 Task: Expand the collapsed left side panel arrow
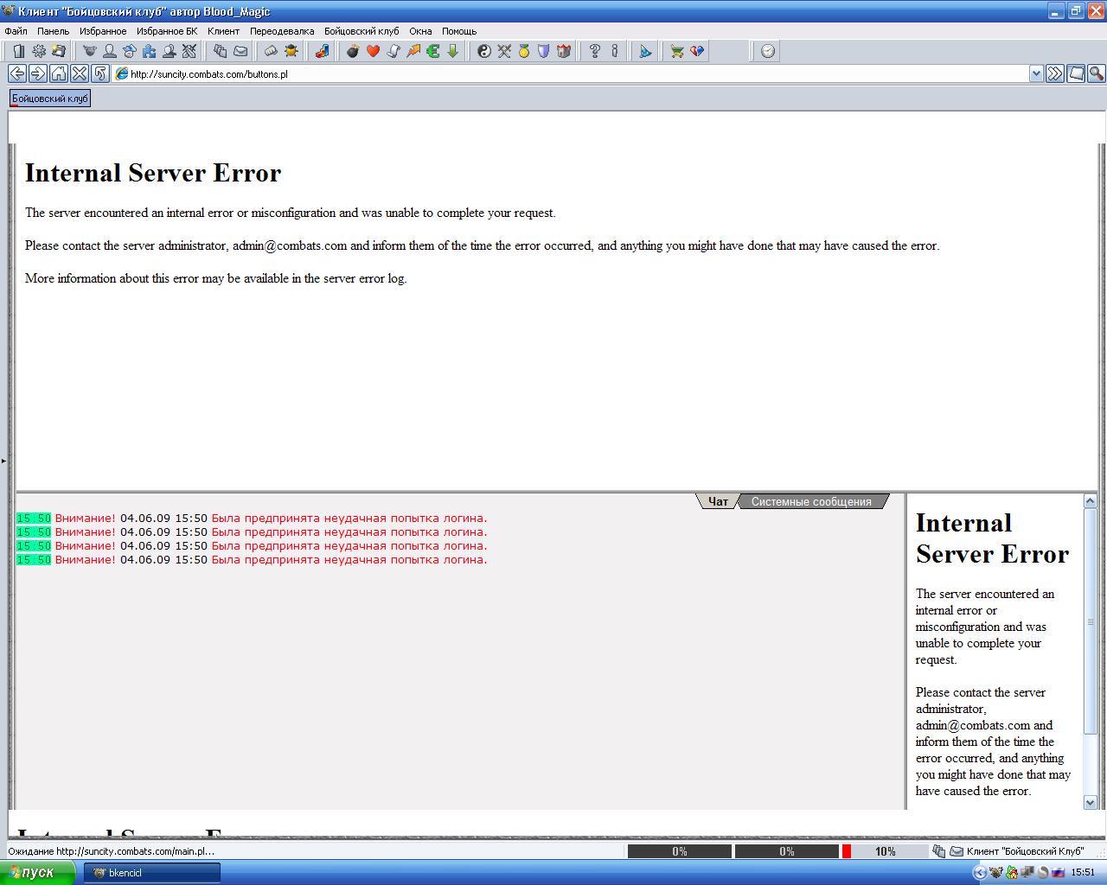pyautogui.click(x=3, y=461)
